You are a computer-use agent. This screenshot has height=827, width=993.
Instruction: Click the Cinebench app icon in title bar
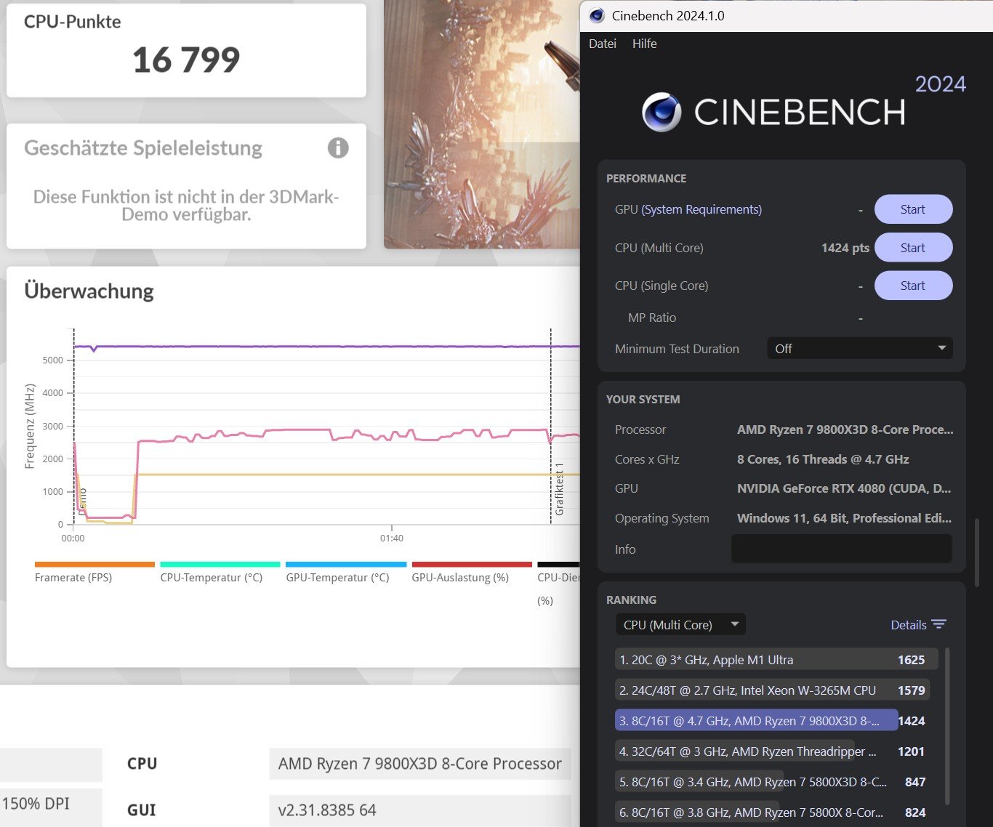[597, 15]
